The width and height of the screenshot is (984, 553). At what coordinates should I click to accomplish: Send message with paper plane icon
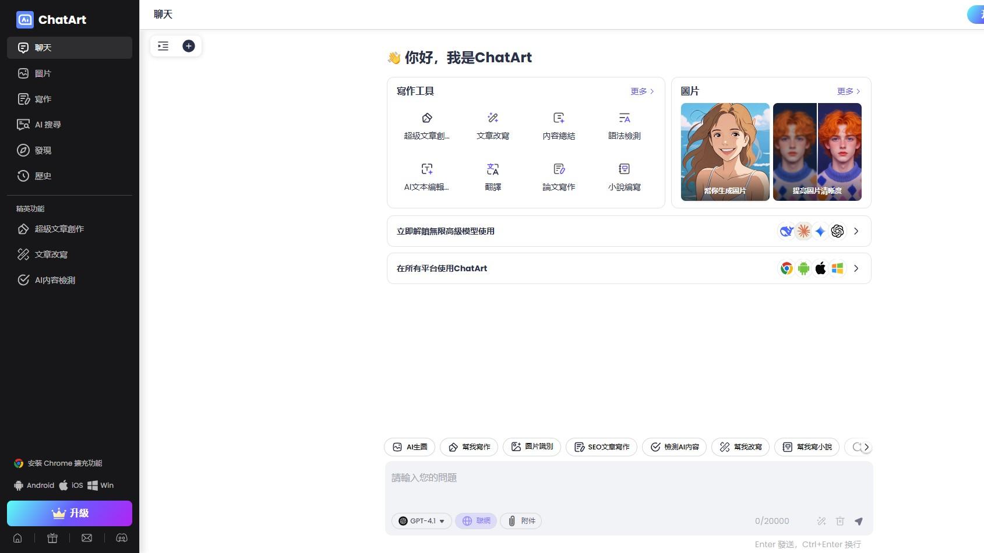pyautogui.click(x=859, y=521)
